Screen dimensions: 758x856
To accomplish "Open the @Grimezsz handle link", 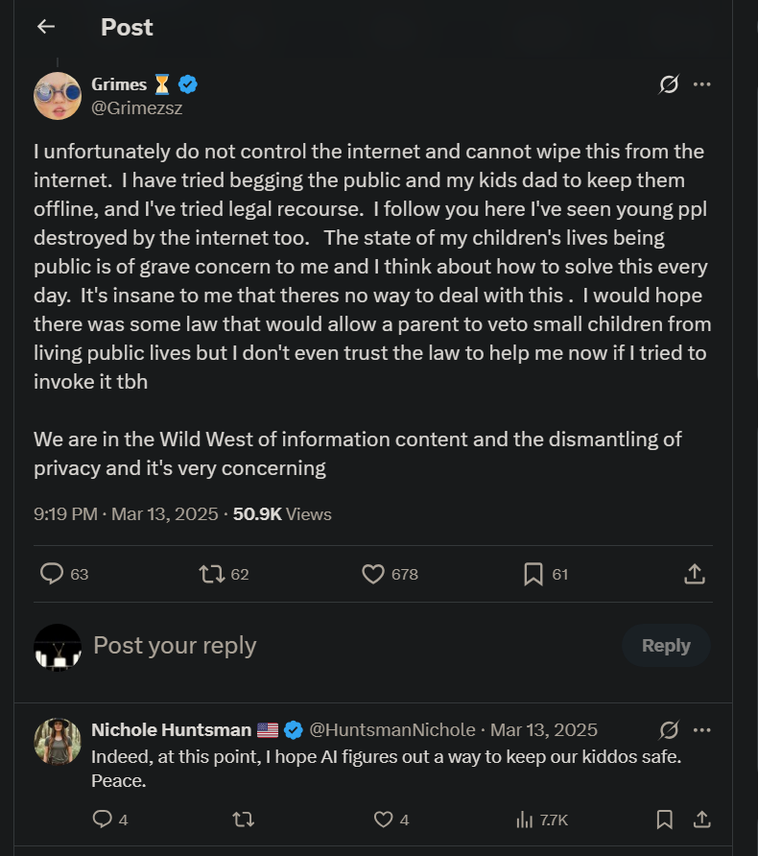I will pyautogui.click(x=136, y=107).
